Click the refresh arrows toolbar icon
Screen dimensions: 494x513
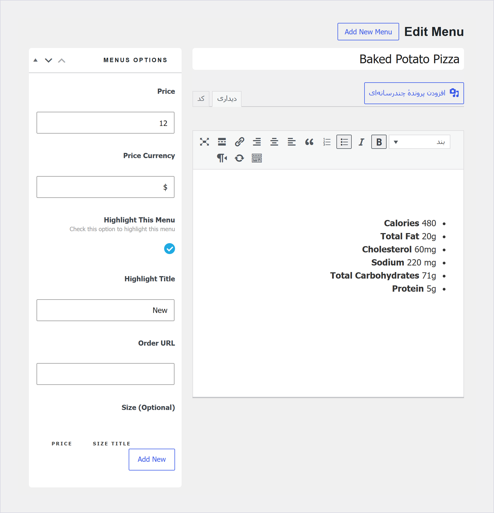click(x=239, y=158)
